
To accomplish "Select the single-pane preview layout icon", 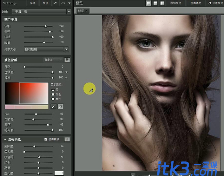I will (148, 3).
